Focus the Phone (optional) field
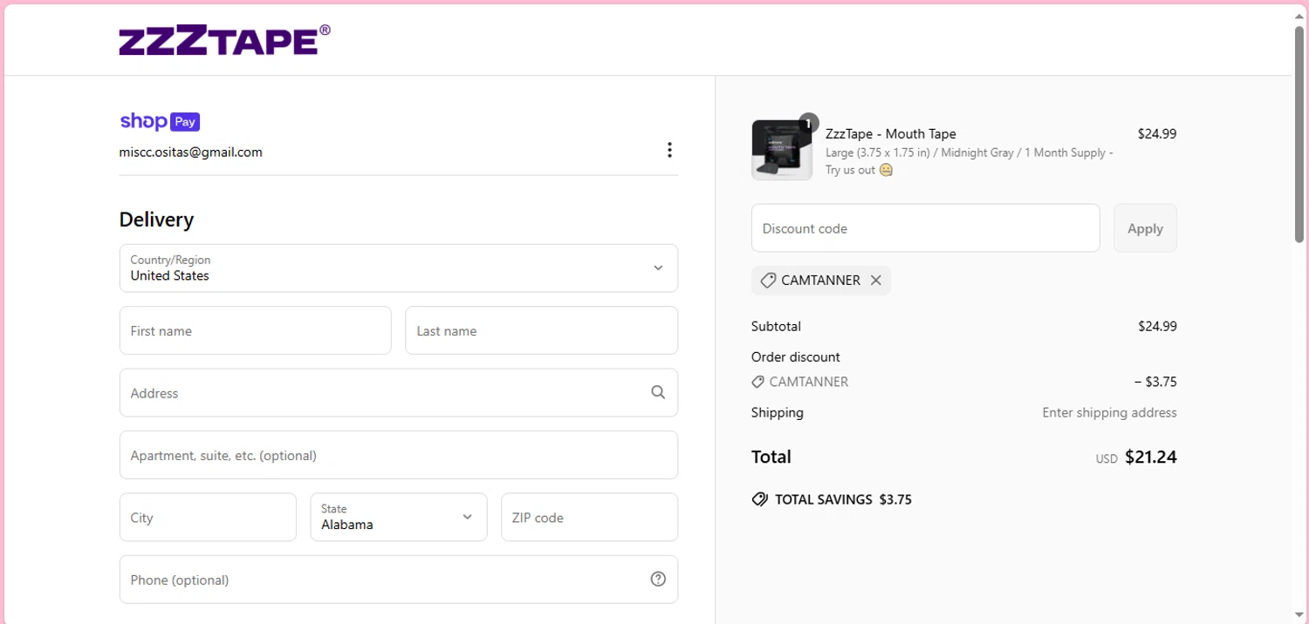The width and height of the screenshot is (1309, 624). tap(399, 580)
